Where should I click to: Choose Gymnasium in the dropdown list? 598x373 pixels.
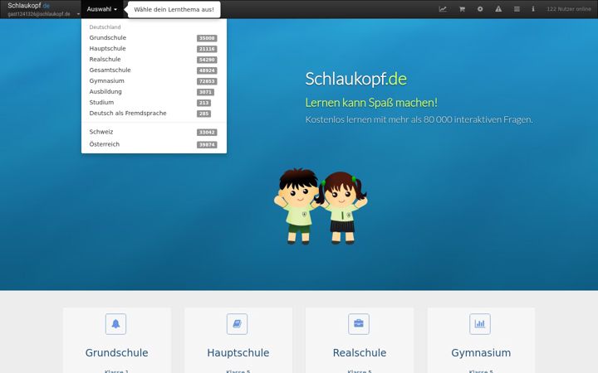tap(154, 81)
